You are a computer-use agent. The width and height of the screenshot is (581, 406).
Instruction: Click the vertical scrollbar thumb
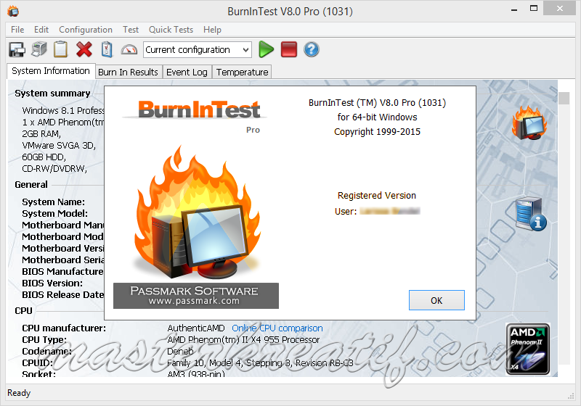click(564, 99)
